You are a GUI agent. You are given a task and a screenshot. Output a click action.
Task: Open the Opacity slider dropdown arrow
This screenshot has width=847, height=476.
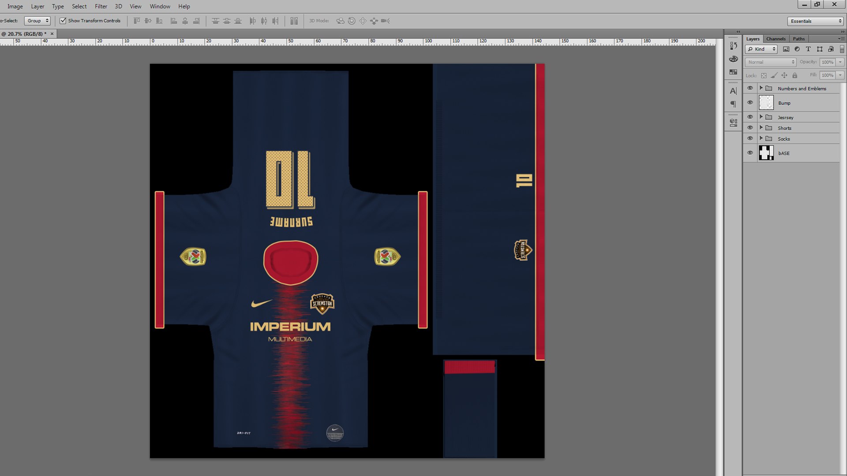840,62
